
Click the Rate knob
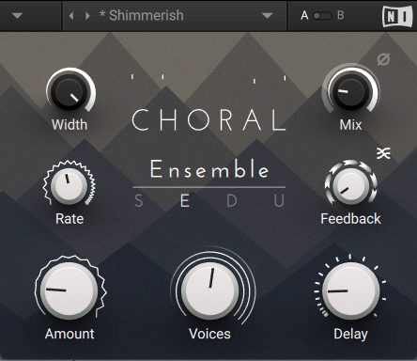tap(69, 185)
